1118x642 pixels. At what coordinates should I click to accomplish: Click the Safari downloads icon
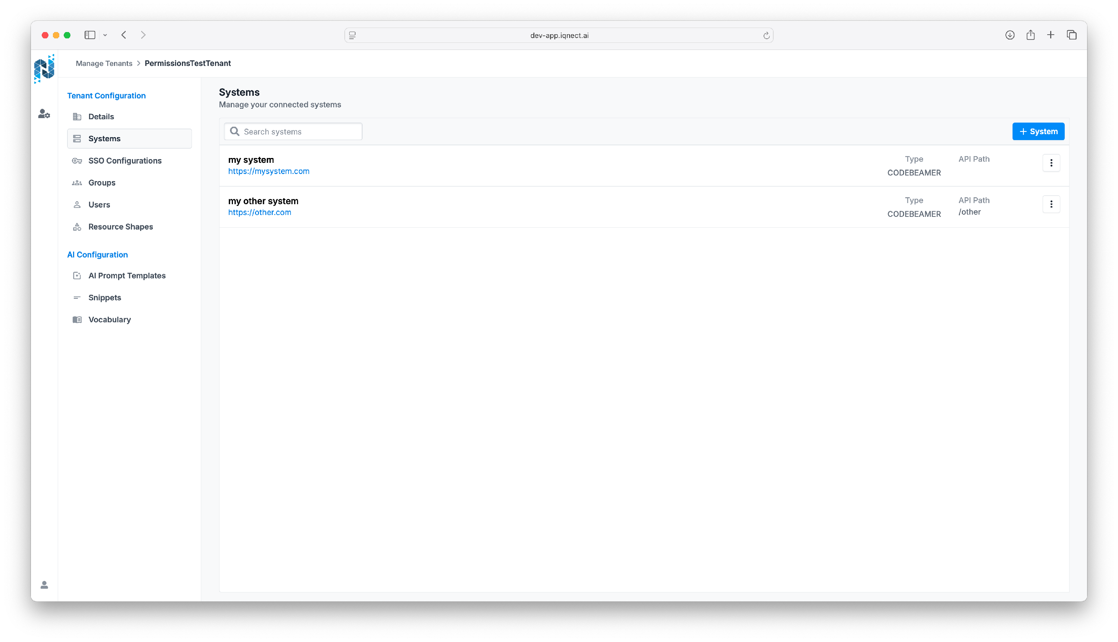coord(1010,35)
